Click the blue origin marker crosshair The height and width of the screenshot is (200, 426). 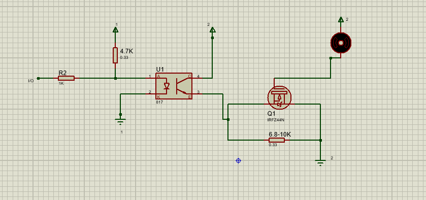(x=238, y=160)
